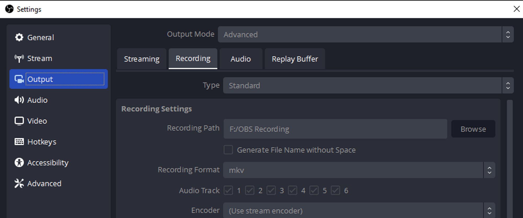
Task: Toggle Audio Track 5 checkbox
Action: [x=314, y=190]
